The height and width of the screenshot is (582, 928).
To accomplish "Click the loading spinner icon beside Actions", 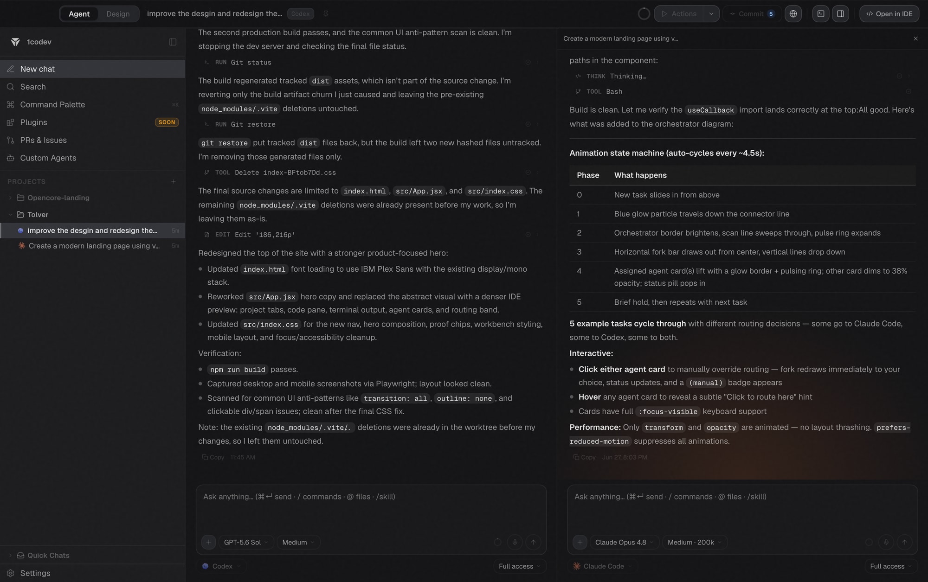I will click(x=644, y=14).
